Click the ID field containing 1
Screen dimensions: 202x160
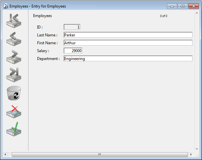point(72,27)
